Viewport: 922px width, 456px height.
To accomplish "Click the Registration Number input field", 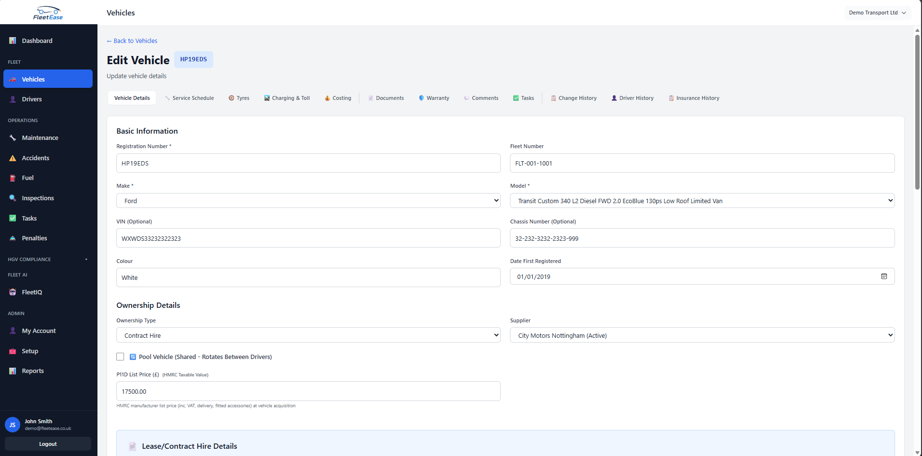I will pyautogui.click(x=308, y=163).
